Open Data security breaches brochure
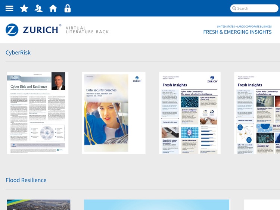Viewport: 280px width, 210px height. (113, 113)
